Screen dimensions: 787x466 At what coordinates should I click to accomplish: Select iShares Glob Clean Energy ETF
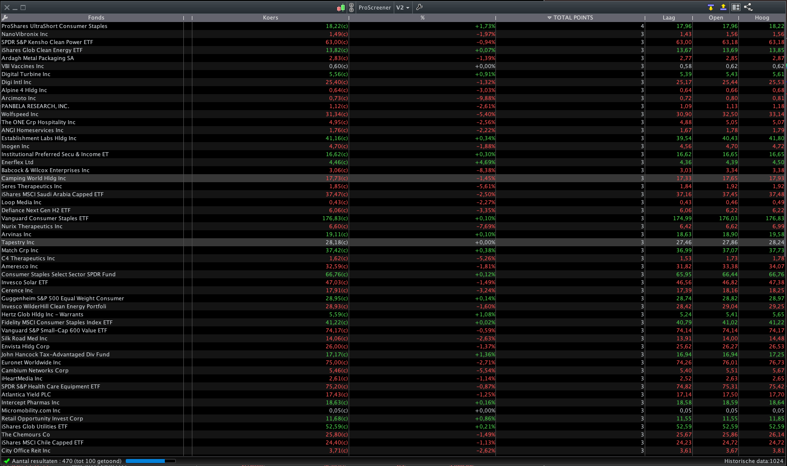pos(393,50)
